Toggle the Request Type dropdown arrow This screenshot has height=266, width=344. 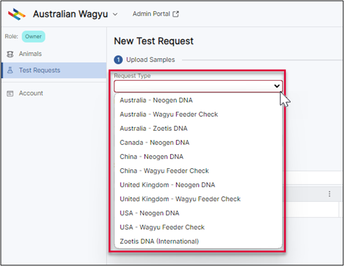pyautogui.click(x=277, y=86)
